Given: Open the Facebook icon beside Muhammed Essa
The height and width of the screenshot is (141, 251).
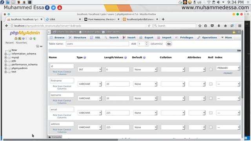Looking at the screenshot, I should pos(47,7).
